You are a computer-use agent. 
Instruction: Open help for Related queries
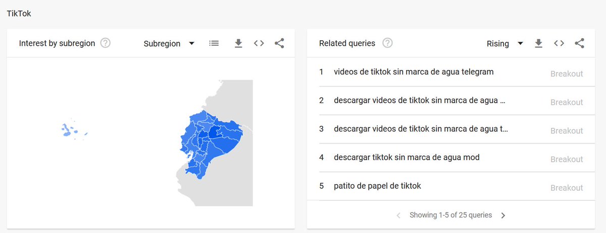click(387, 43)
